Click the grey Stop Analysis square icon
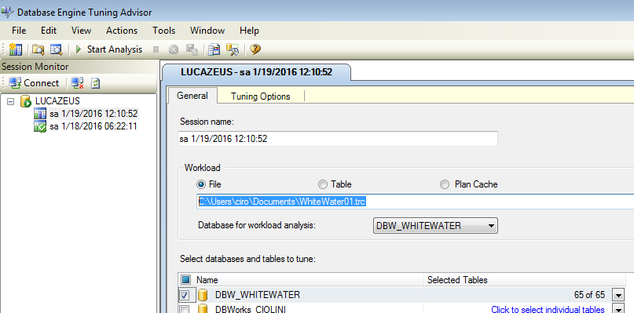634x313 pixels. pyautogui.click(x=156, y=49)
